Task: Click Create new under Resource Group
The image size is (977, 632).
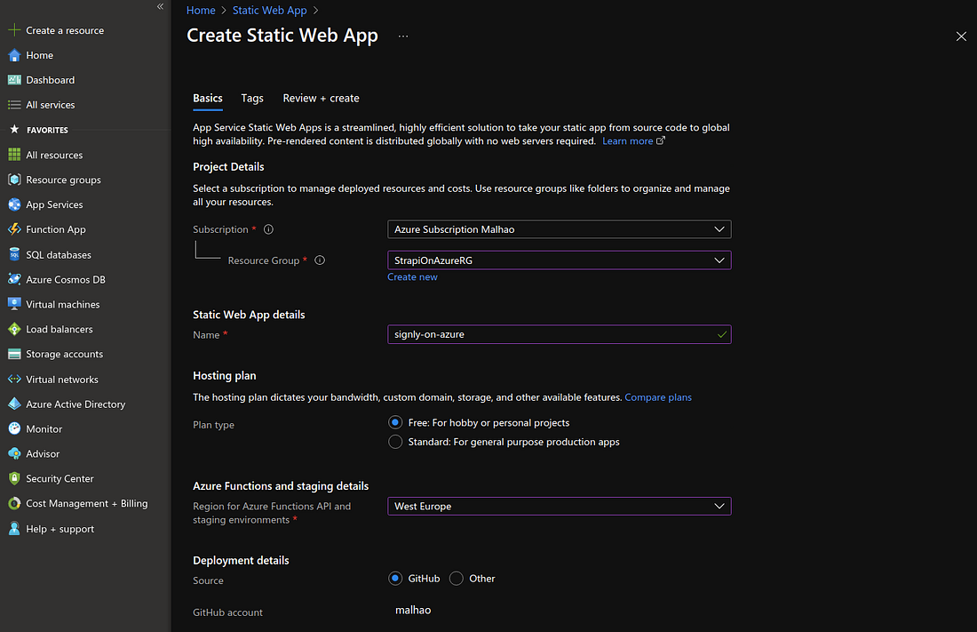Action: 412,277
